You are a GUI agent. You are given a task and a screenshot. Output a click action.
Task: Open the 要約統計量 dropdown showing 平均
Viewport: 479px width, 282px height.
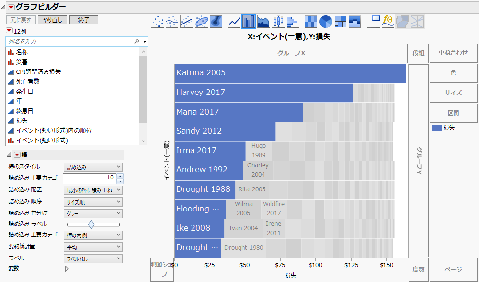pyautogui.click(x=93, y=247)
